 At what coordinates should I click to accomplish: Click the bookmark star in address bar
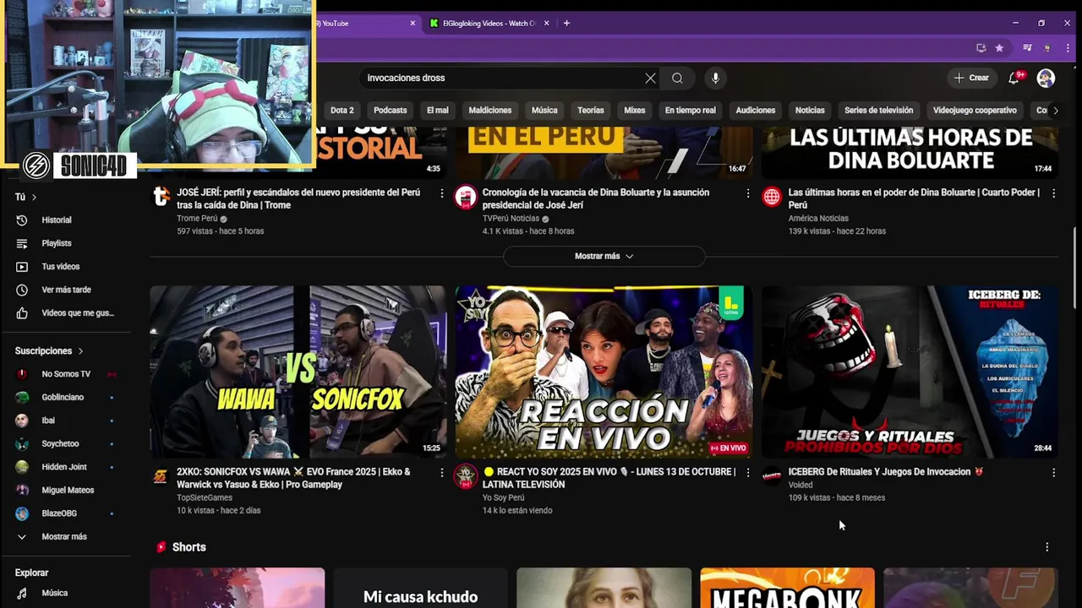click(x=999, y=48)
